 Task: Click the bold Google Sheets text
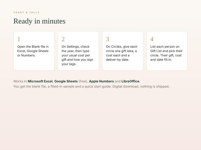pyautogui.click(x=66, y=81)
